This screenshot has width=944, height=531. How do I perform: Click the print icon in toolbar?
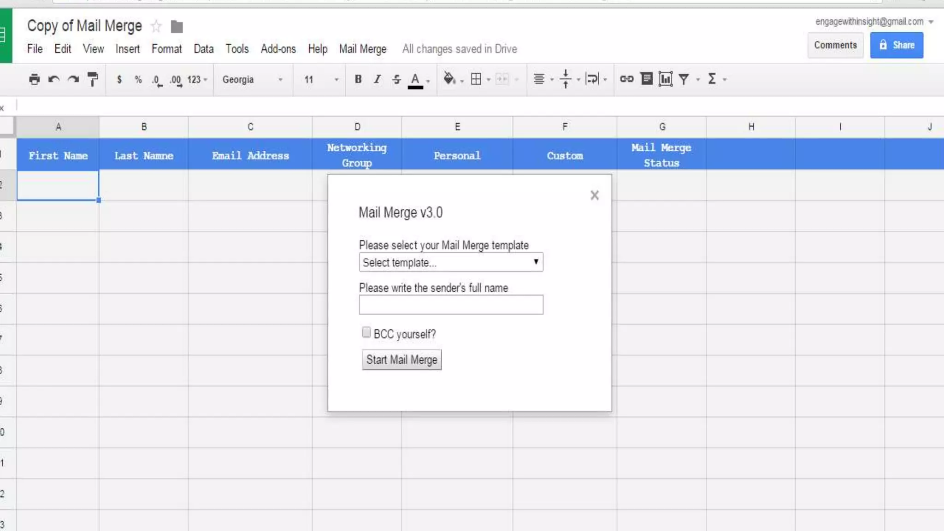[34, 79]
